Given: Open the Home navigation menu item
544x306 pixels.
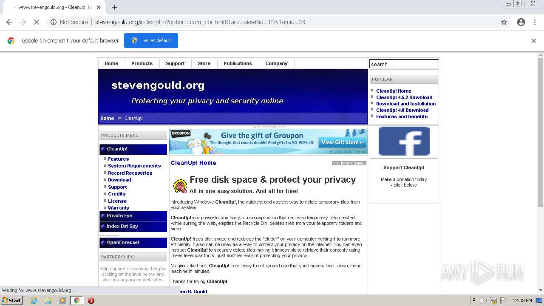Looking at the screenshot, I should coord(111,63).
